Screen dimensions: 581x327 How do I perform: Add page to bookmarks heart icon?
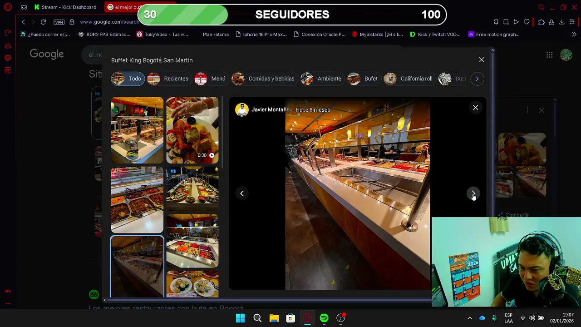527,22
